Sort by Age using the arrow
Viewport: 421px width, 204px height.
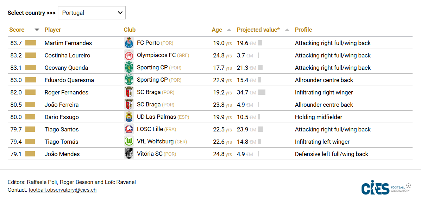tap(229, 30)
